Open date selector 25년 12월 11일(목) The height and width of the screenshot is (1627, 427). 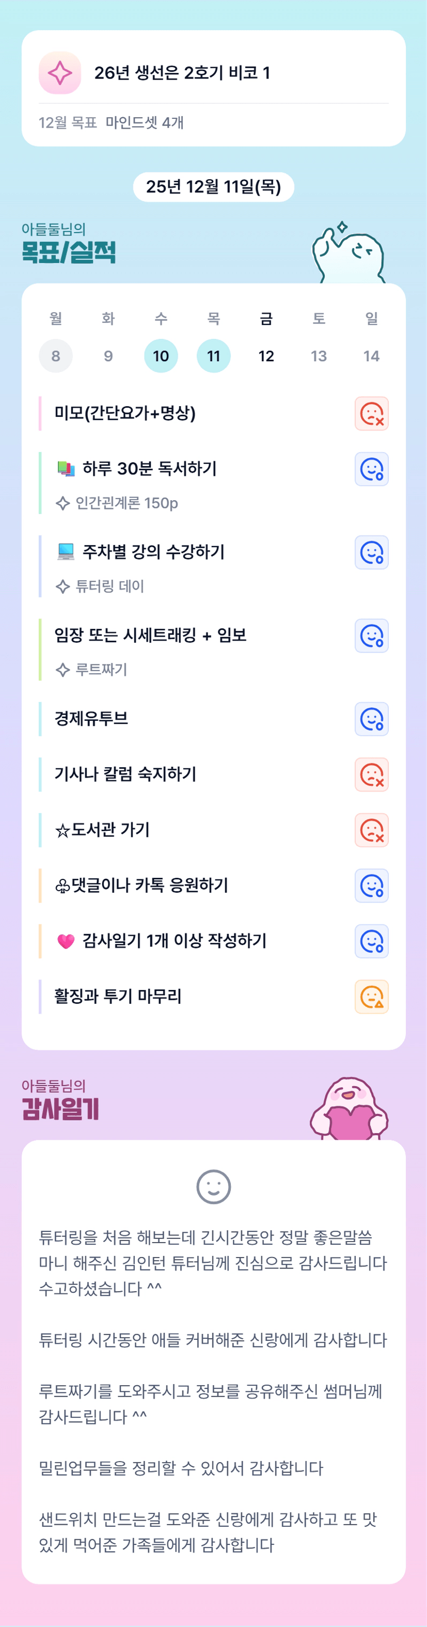[x=213, y=187]
